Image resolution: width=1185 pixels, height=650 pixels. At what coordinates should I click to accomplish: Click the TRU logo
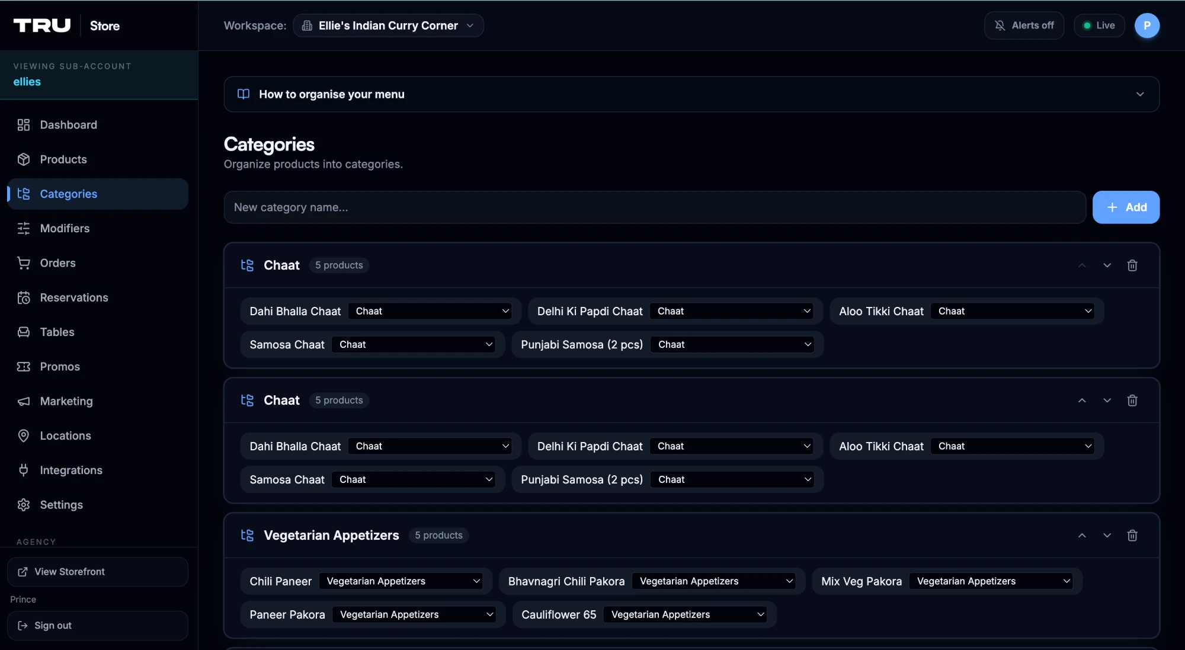pyautogui.click(x=42, y=25)
